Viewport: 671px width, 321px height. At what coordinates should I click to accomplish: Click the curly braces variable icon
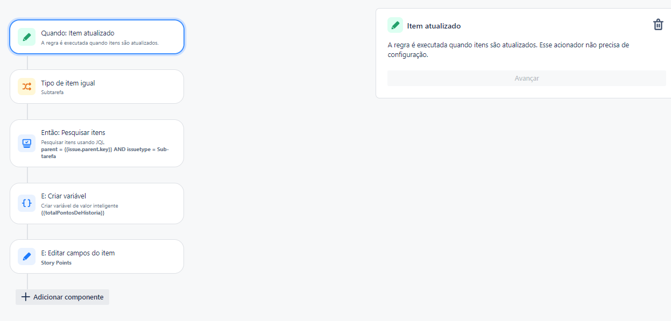point(26,203)
